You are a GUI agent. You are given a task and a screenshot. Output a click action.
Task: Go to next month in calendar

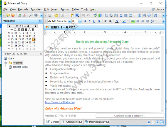point(36,26)
